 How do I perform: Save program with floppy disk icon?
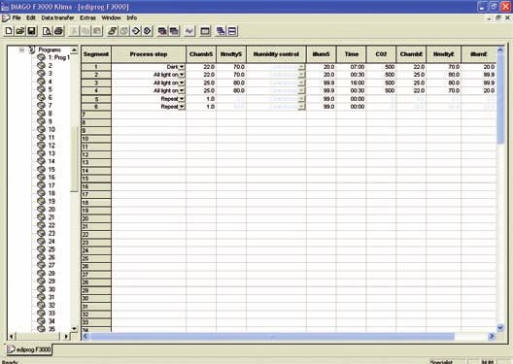tap(31, 31)
